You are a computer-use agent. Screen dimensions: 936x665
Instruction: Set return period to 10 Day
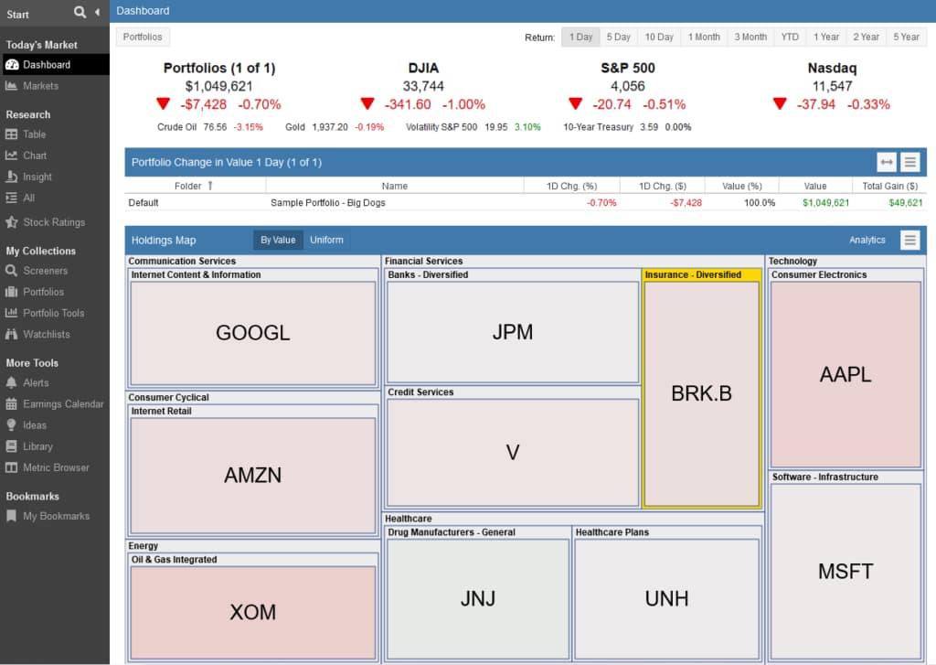click(659, 37)
